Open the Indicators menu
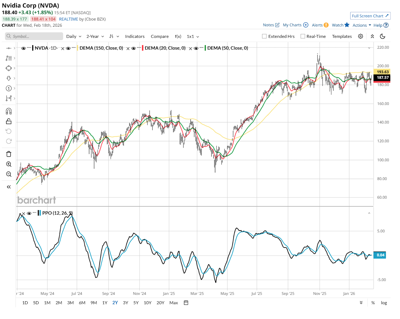 pos(135,36)
